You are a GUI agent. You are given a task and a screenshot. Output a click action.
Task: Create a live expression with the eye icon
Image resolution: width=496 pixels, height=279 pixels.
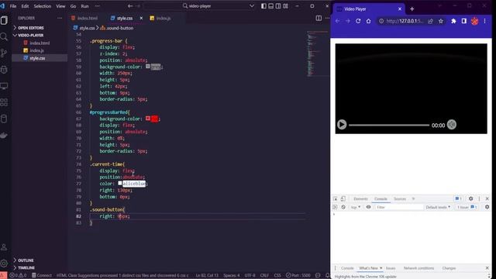coord(369,207)
